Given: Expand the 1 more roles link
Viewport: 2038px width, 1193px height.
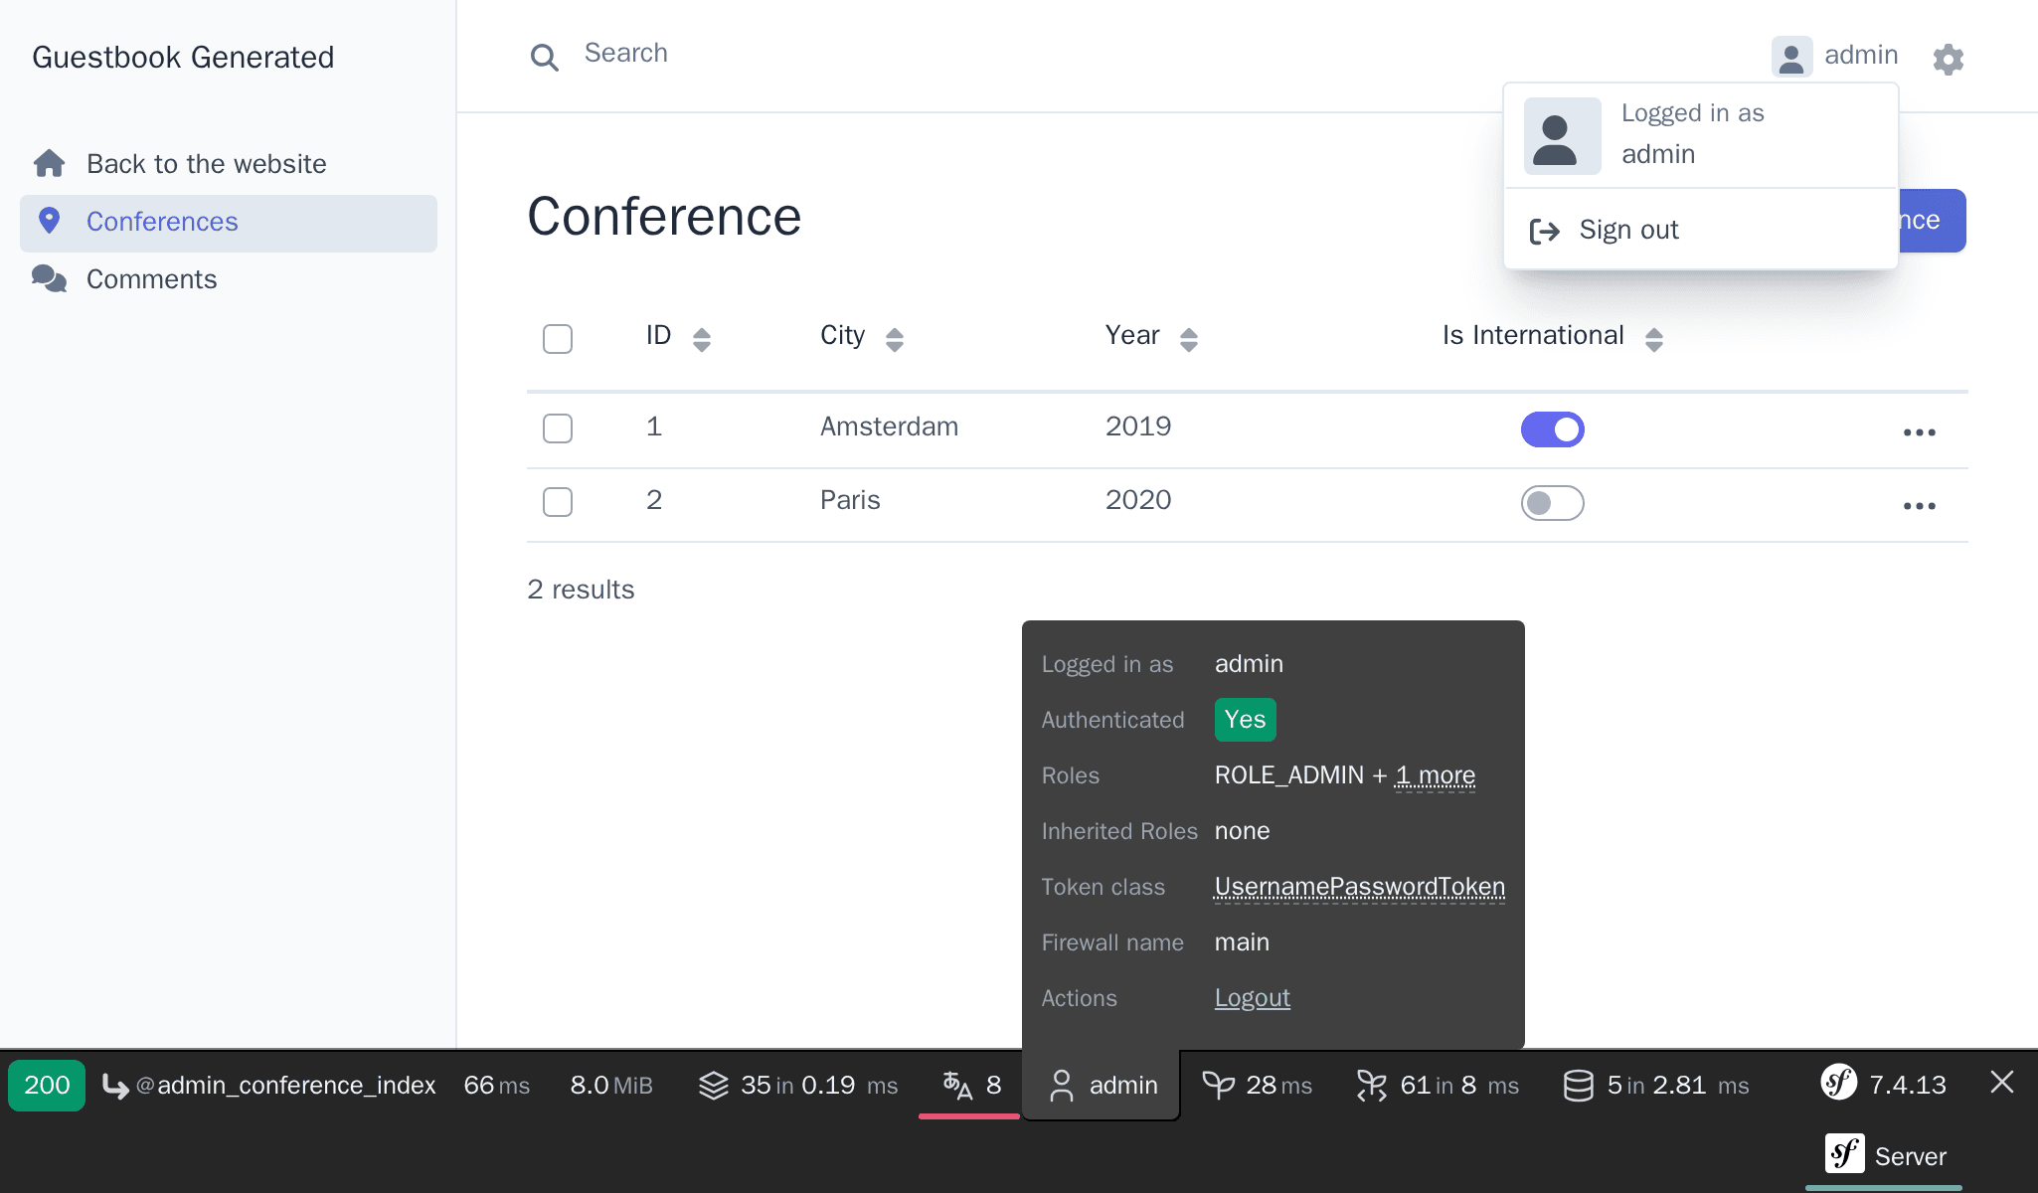Looking at the screenshot, I should pyautogui.click(x=1435, y=774).
